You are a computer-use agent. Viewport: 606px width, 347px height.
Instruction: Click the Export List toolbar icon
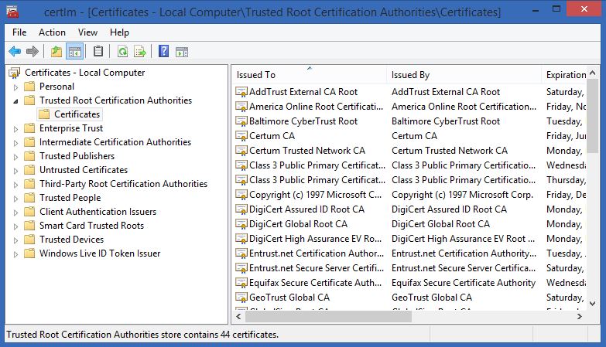click(x=140, y=52)
